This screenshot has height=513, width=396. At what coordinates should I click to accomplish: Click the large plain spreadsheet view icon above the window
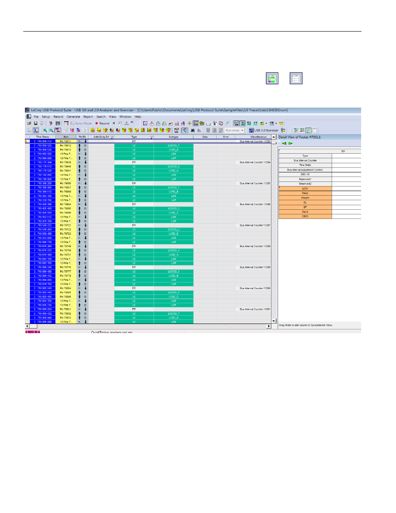point(296,78)
